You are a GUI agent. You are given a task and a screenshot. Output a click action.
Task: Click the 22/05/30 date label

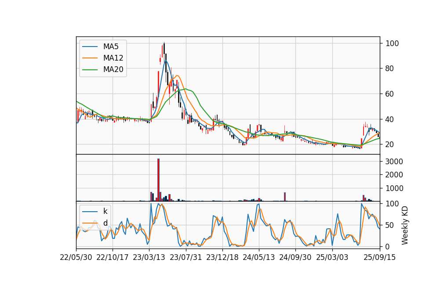pos(76,257)
